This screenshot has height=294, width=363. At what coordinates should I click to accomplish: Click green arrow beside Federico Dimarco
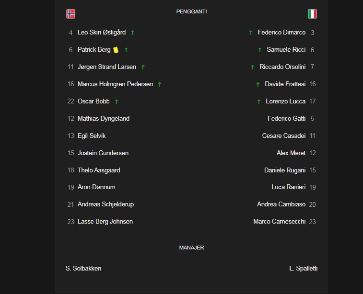click(x=251, y=33)
